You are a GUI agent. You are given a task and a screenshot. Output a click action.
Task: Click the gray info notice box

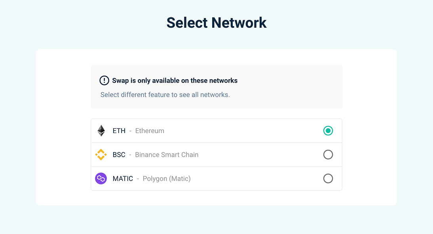point(216,87)
